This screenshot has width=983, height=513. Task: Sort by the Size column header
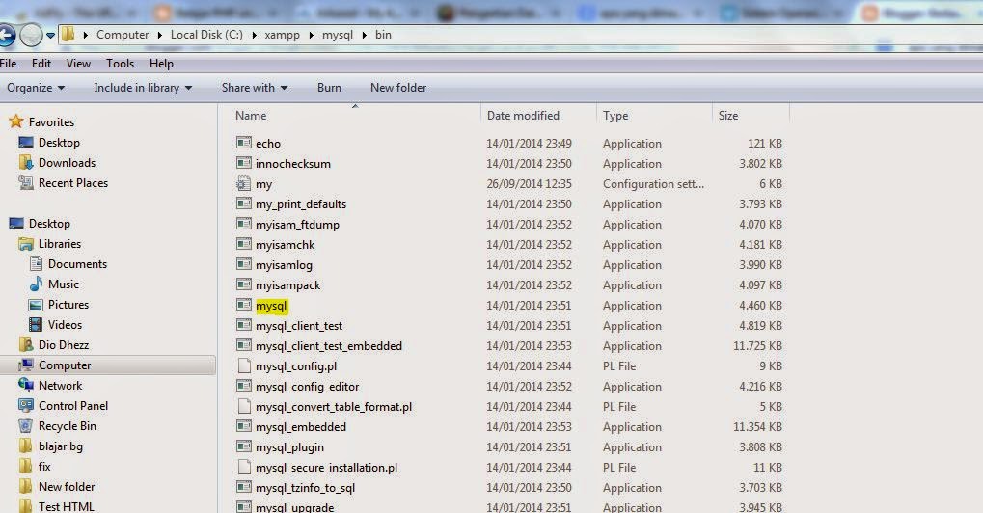coord(728,116)
